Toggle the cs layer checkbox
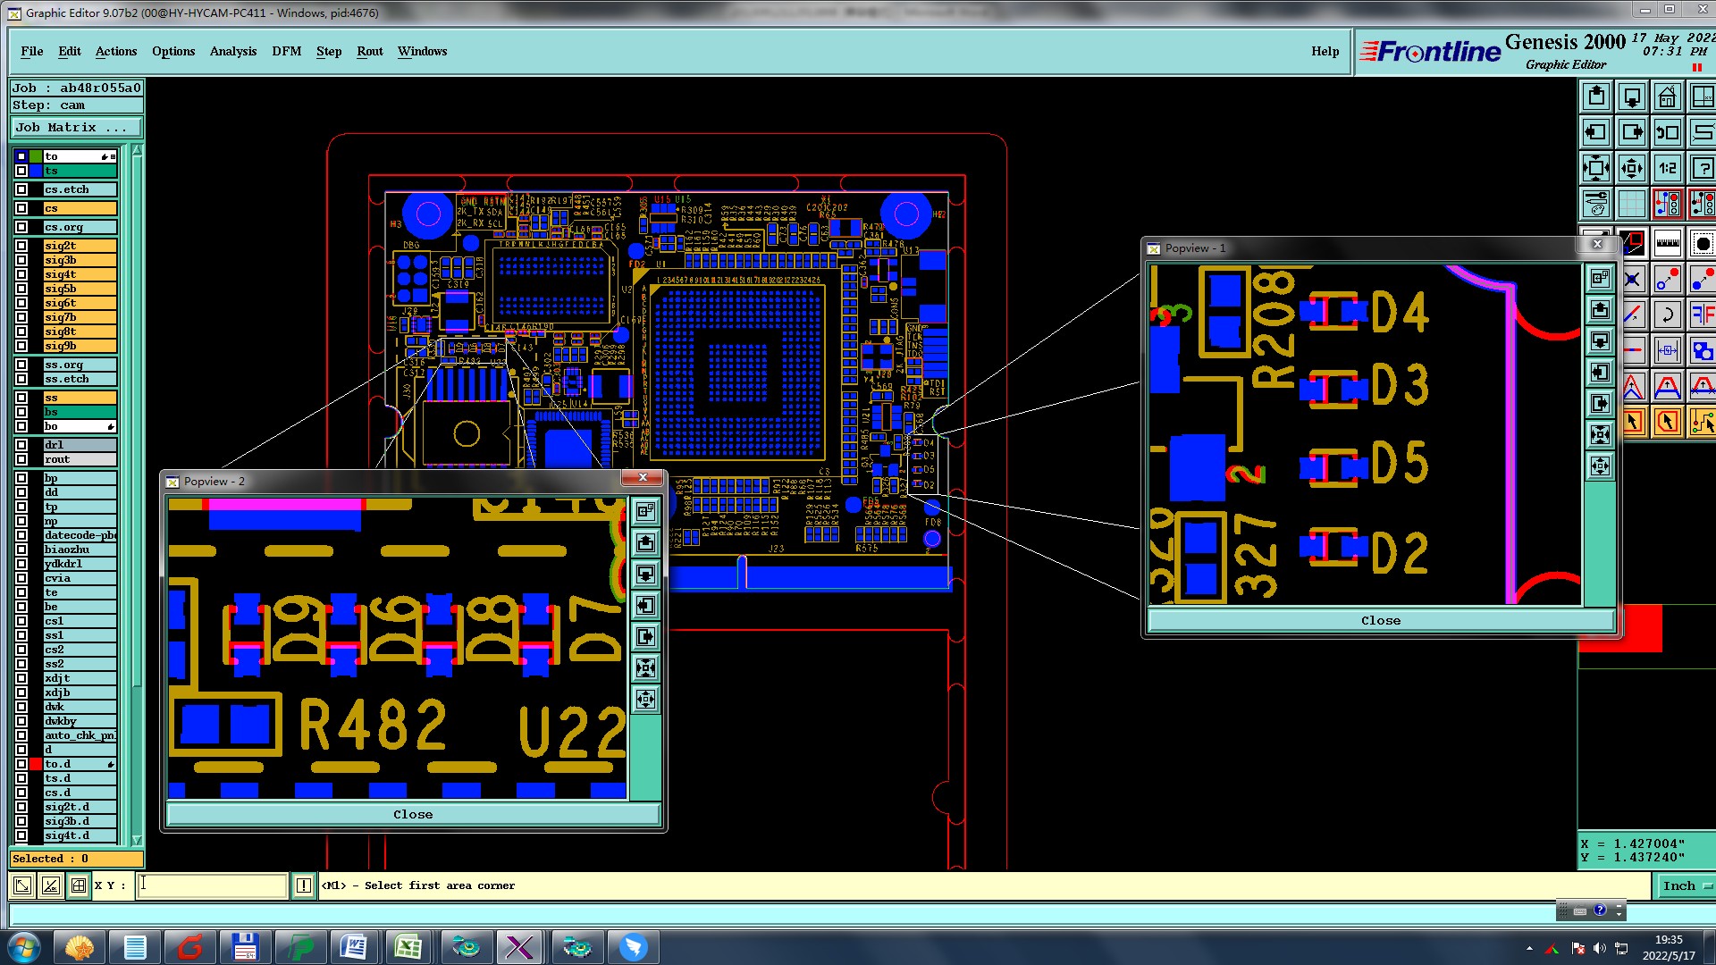The width and height of the screenshot is (1716, 965). coord(21,208)
